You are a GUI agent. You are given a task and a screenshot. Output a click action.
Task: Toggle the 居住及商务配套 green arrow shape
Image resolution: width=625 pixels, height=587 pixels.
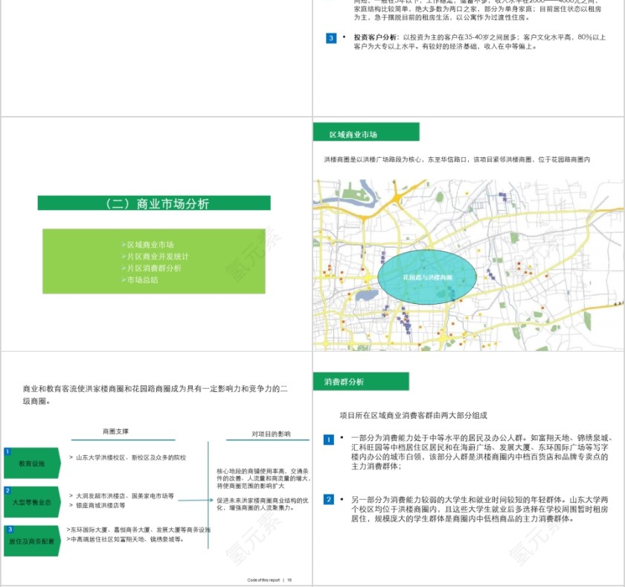34,540
